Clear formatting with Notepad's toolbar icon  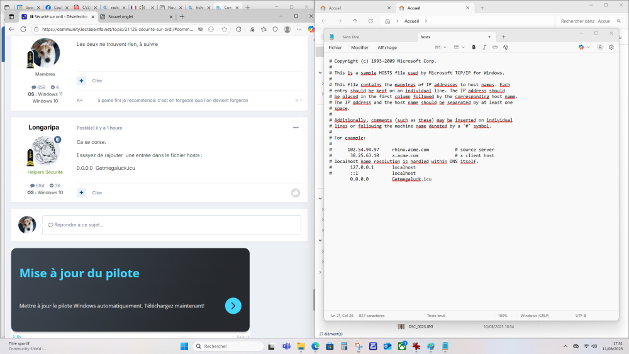pyautogui.click(x=506, y=47)
